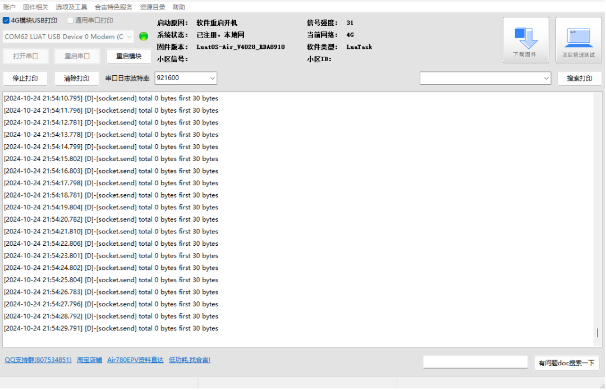Toggle the 4G模块USB打印 checkbox
Screen dimensions: 606x390
(x=6, y=21)
